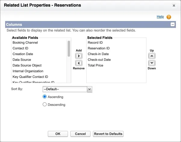The width and height of the screenshot is (181, 142).
Task: Select Ascending sort order
Action: pos(45,97)
